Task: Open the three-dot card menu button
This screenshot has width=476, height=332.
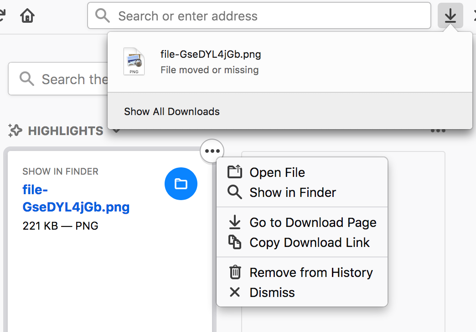Action: point(212,151)
